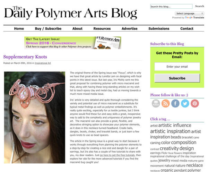Click the Search button
This screenshot has width=208, height=172.
pos(200,6)
